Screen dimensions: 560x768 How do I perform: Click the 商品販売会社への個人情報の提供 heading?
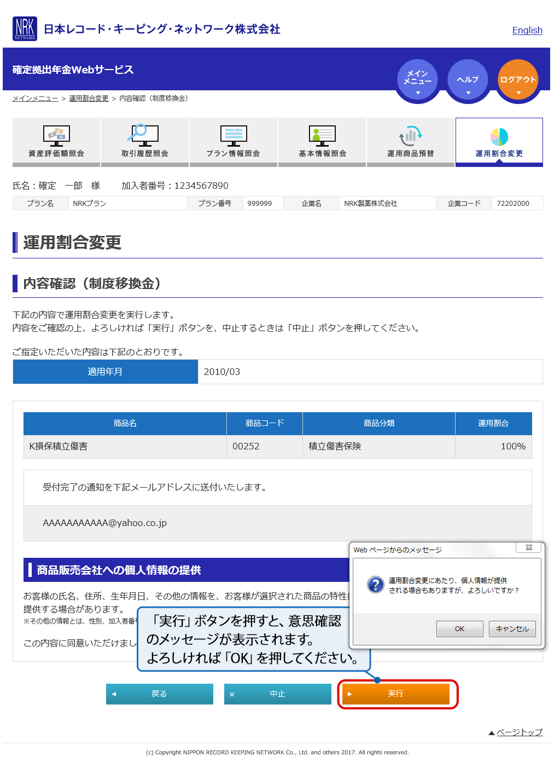(119, 570)
